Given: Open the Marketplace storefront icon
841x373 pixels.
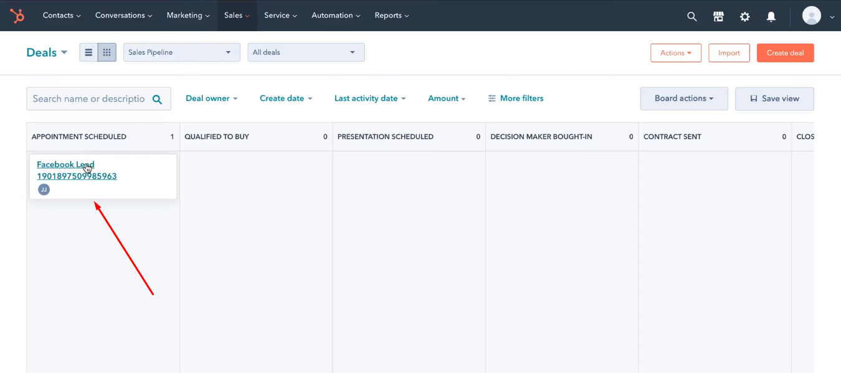Looking at the screenshot, I should point(718,17).
